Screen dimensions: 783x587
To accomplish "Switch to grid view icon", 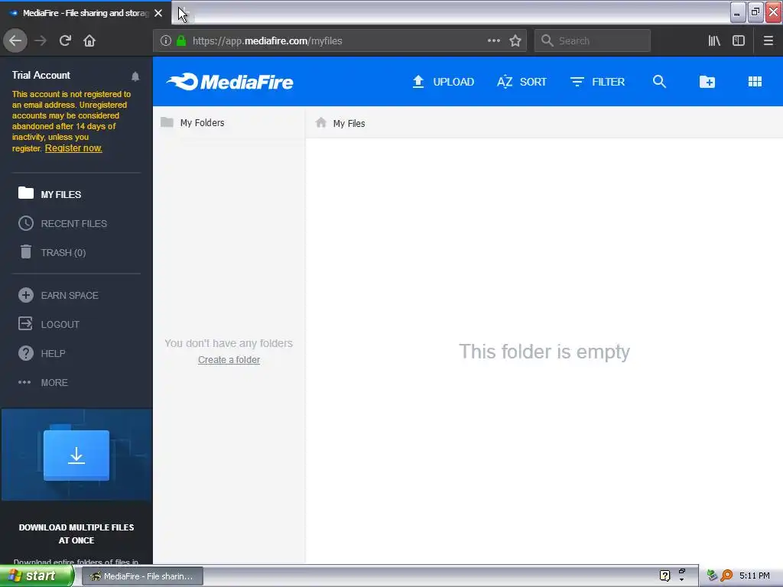I will pos(755,81).
